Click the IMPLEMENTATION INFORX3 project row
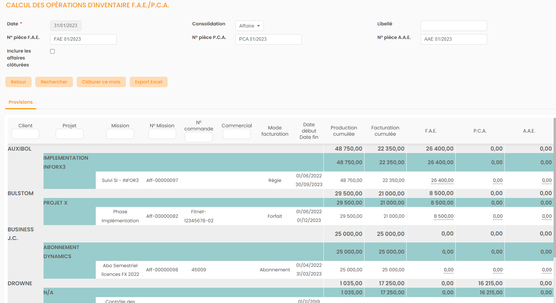This screenshot has height=303, width=556. (x=66, y=162)
